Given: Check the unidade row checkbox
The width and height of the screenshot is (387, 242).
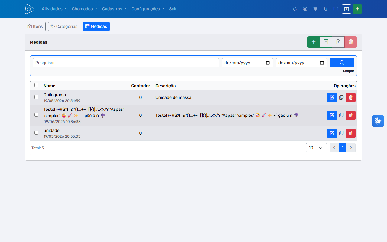Looking at the screenshot, I should (x=37, y=133).
